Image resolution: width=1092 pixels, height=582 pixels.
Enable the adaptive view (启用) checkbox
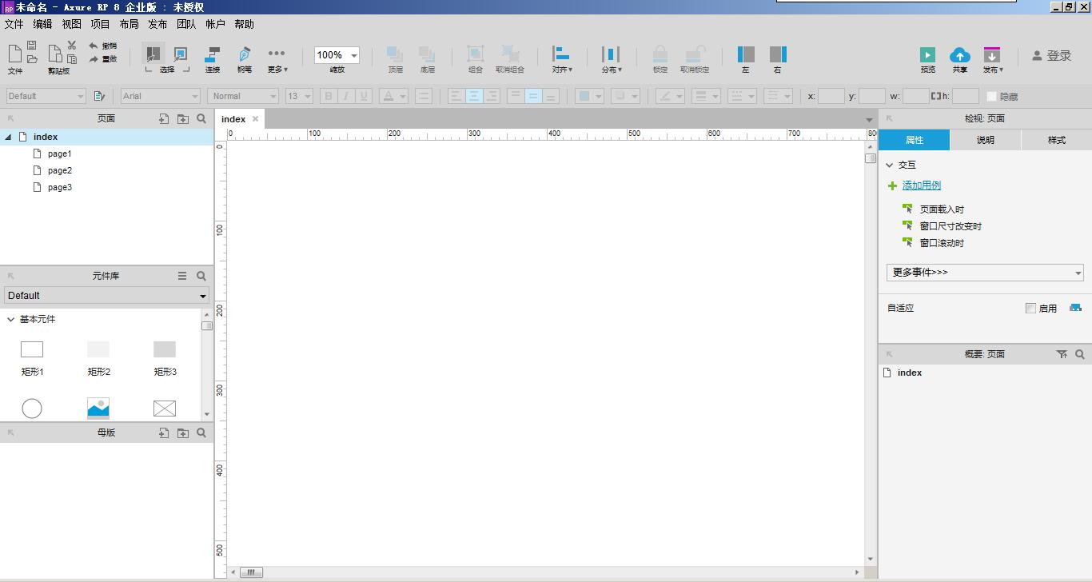1030,308
